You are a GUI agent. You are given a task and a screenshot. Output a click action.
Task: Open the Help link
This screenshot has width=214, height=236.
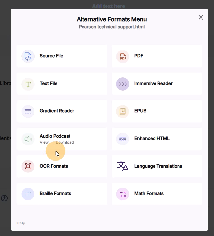point(21,223)
